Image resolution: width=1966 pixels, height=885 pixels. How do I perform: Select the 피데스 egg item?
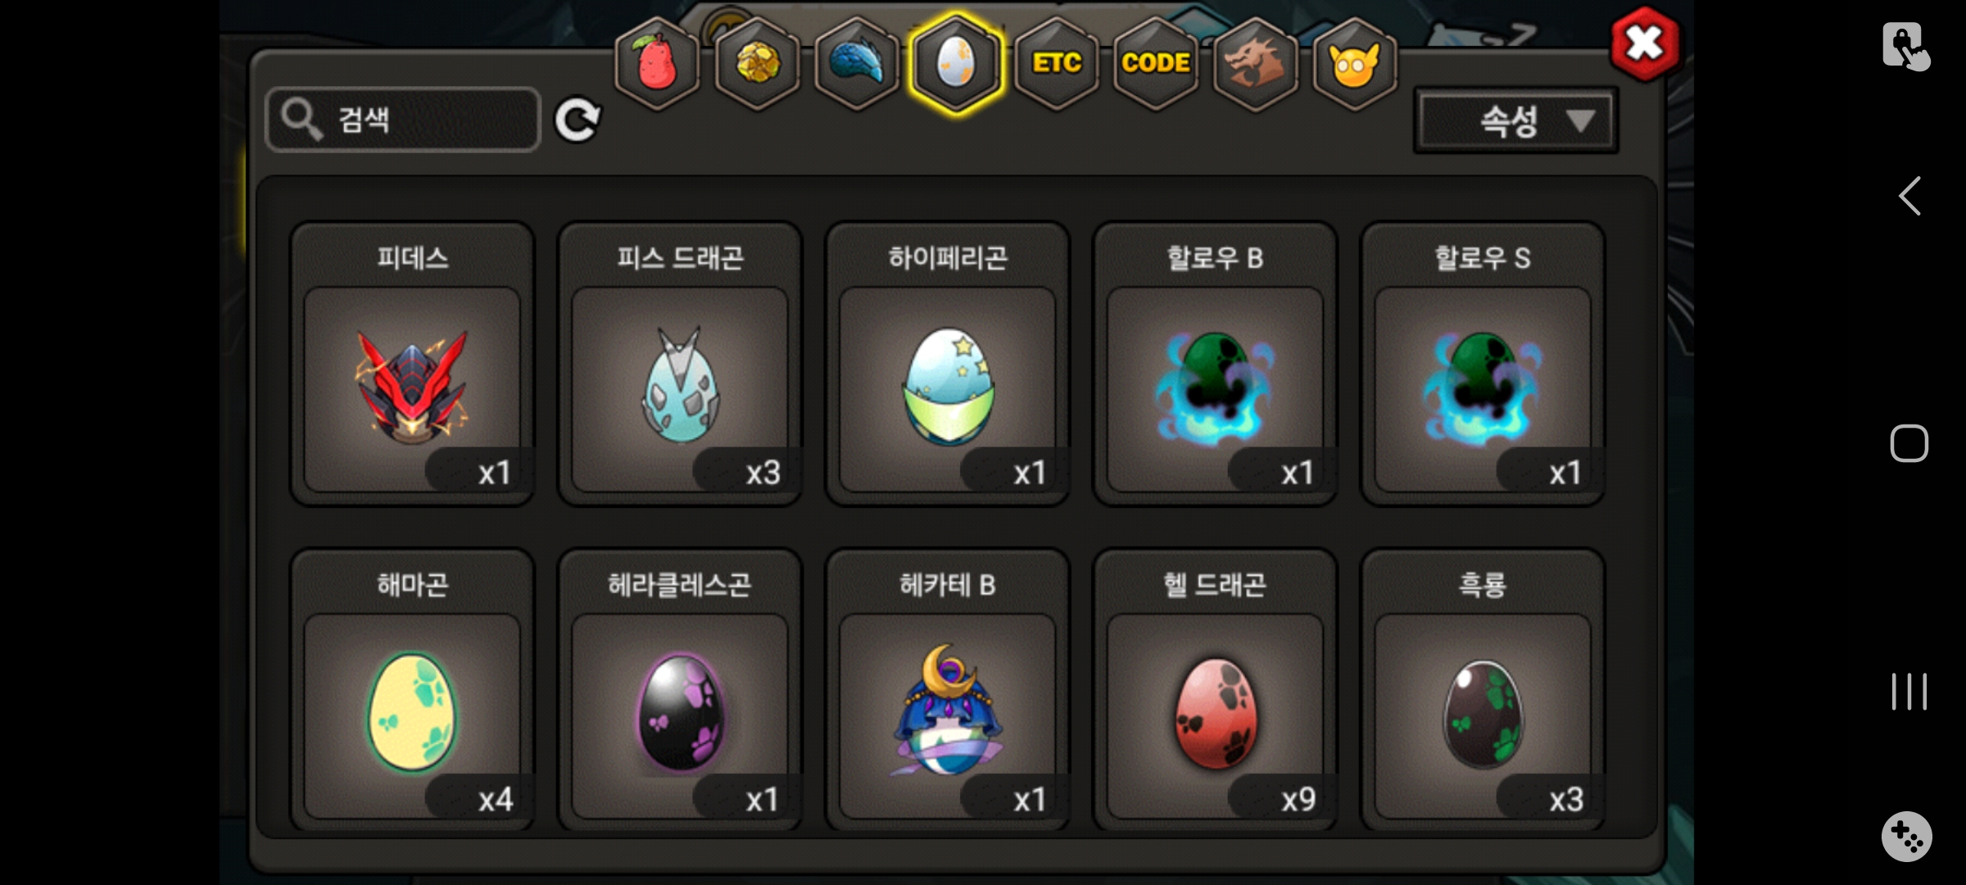point(412,364)
